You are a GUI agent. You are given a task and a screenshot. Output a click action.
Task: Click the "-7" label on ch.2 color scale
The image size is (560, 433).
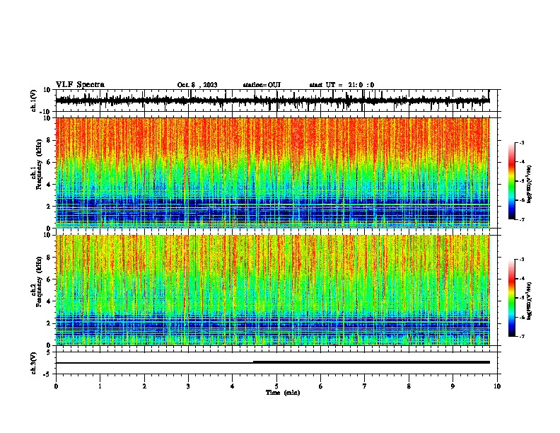click(x=521, y=337)
